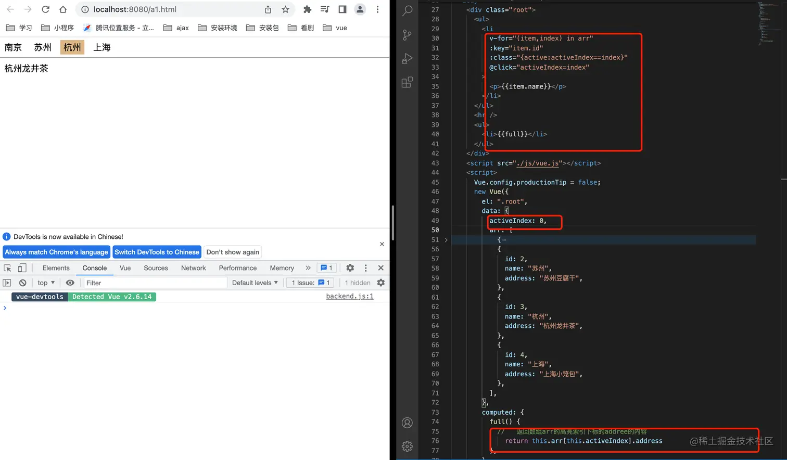The image size is (787, 460).
Task: Open the ajax bookmark folder
Action: pos(176,28)
